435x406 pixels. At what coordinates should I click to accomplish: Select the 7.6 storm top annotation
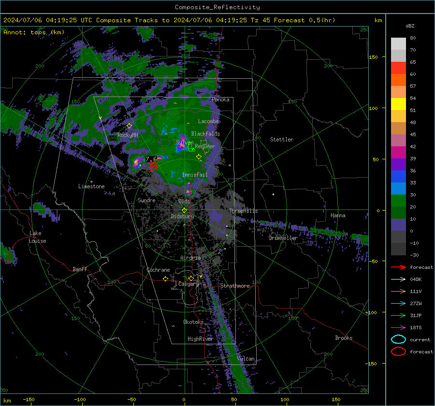coord(151,159)
